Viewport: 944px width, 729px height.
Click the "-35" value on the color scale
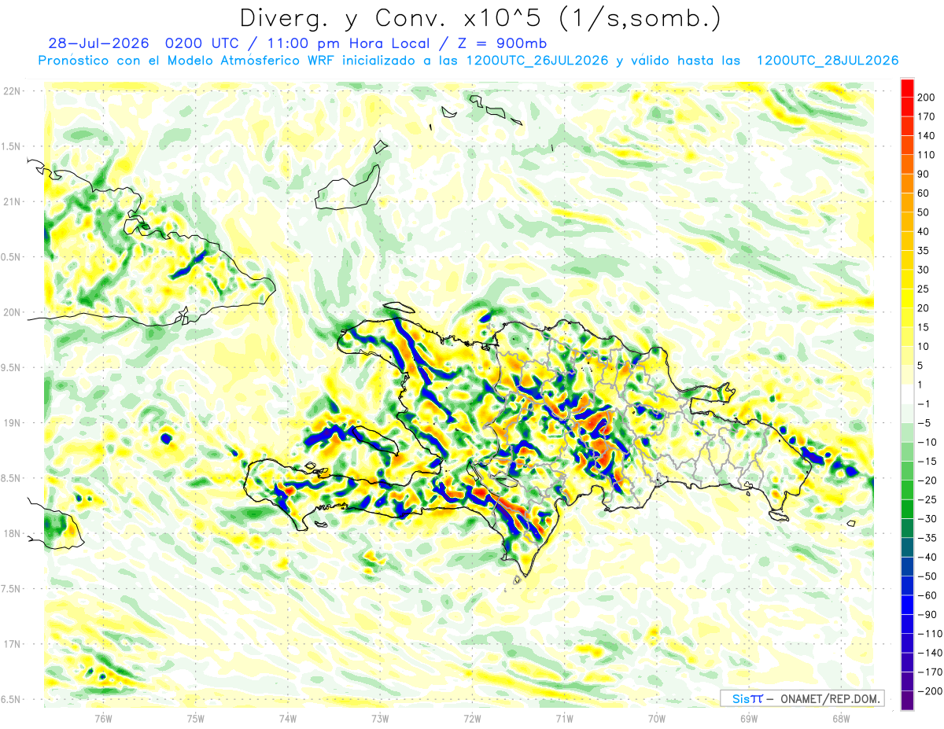point(927,538)
